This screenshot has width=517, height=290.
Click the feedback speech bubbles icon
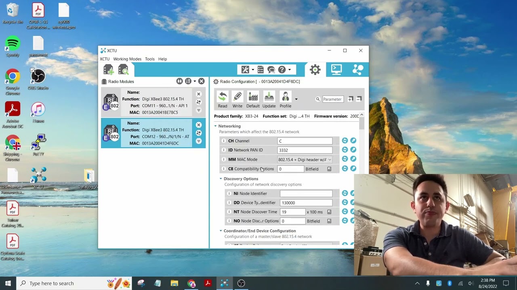(271, 70)
